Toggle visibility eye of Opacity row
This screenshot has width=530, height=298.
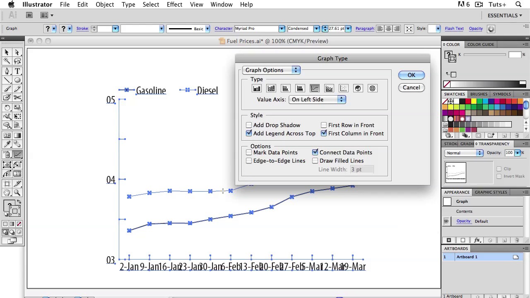point(446,221)
